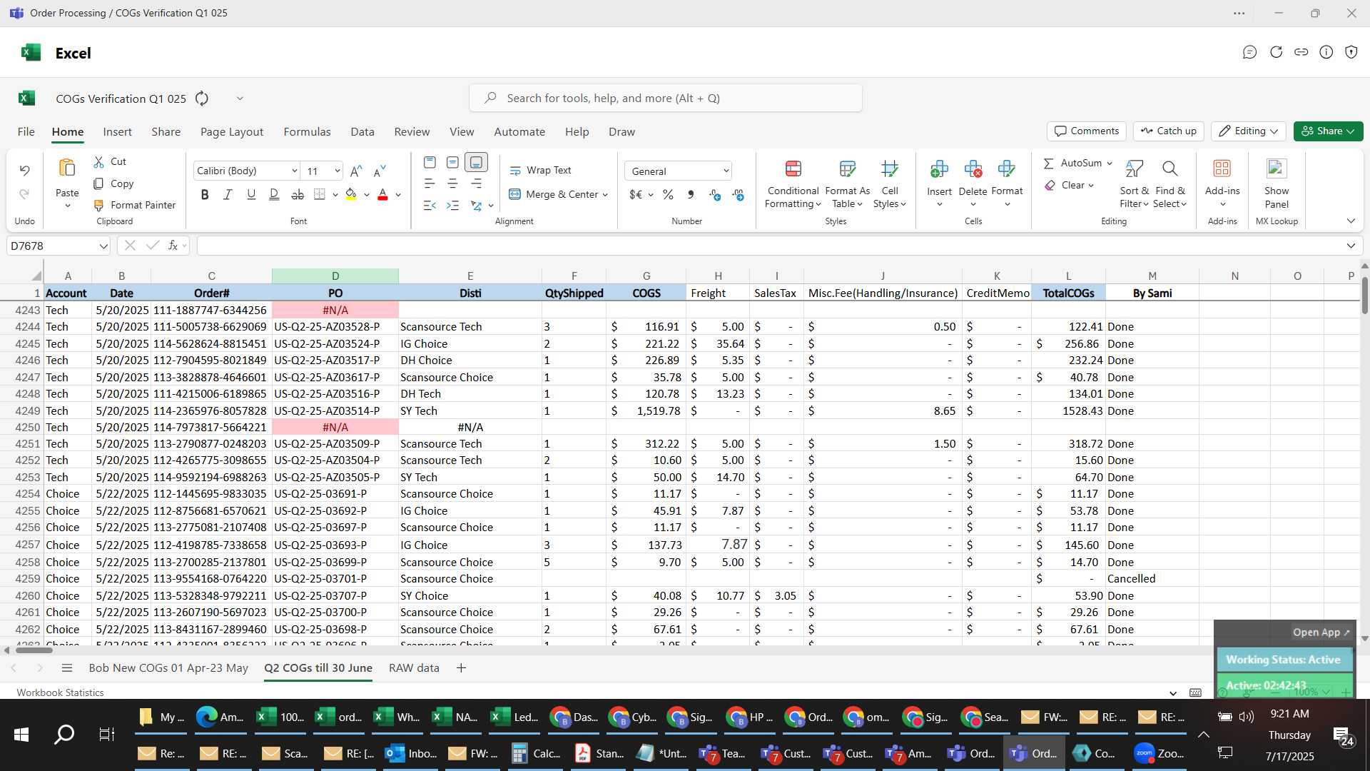This screenshot has height=771, width=1370.
Task: Click the Format Painter brush icon
Action: pyautogui.click(x=99, y=205)
